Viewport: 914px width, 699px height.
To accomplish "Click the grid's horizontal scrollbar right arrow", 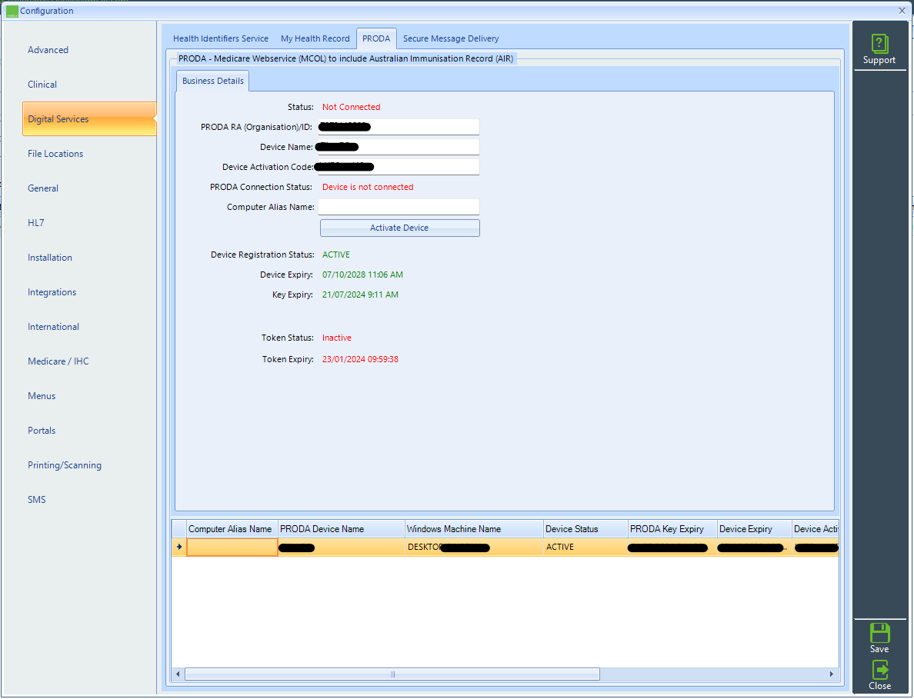I will [x=832, y=674].
